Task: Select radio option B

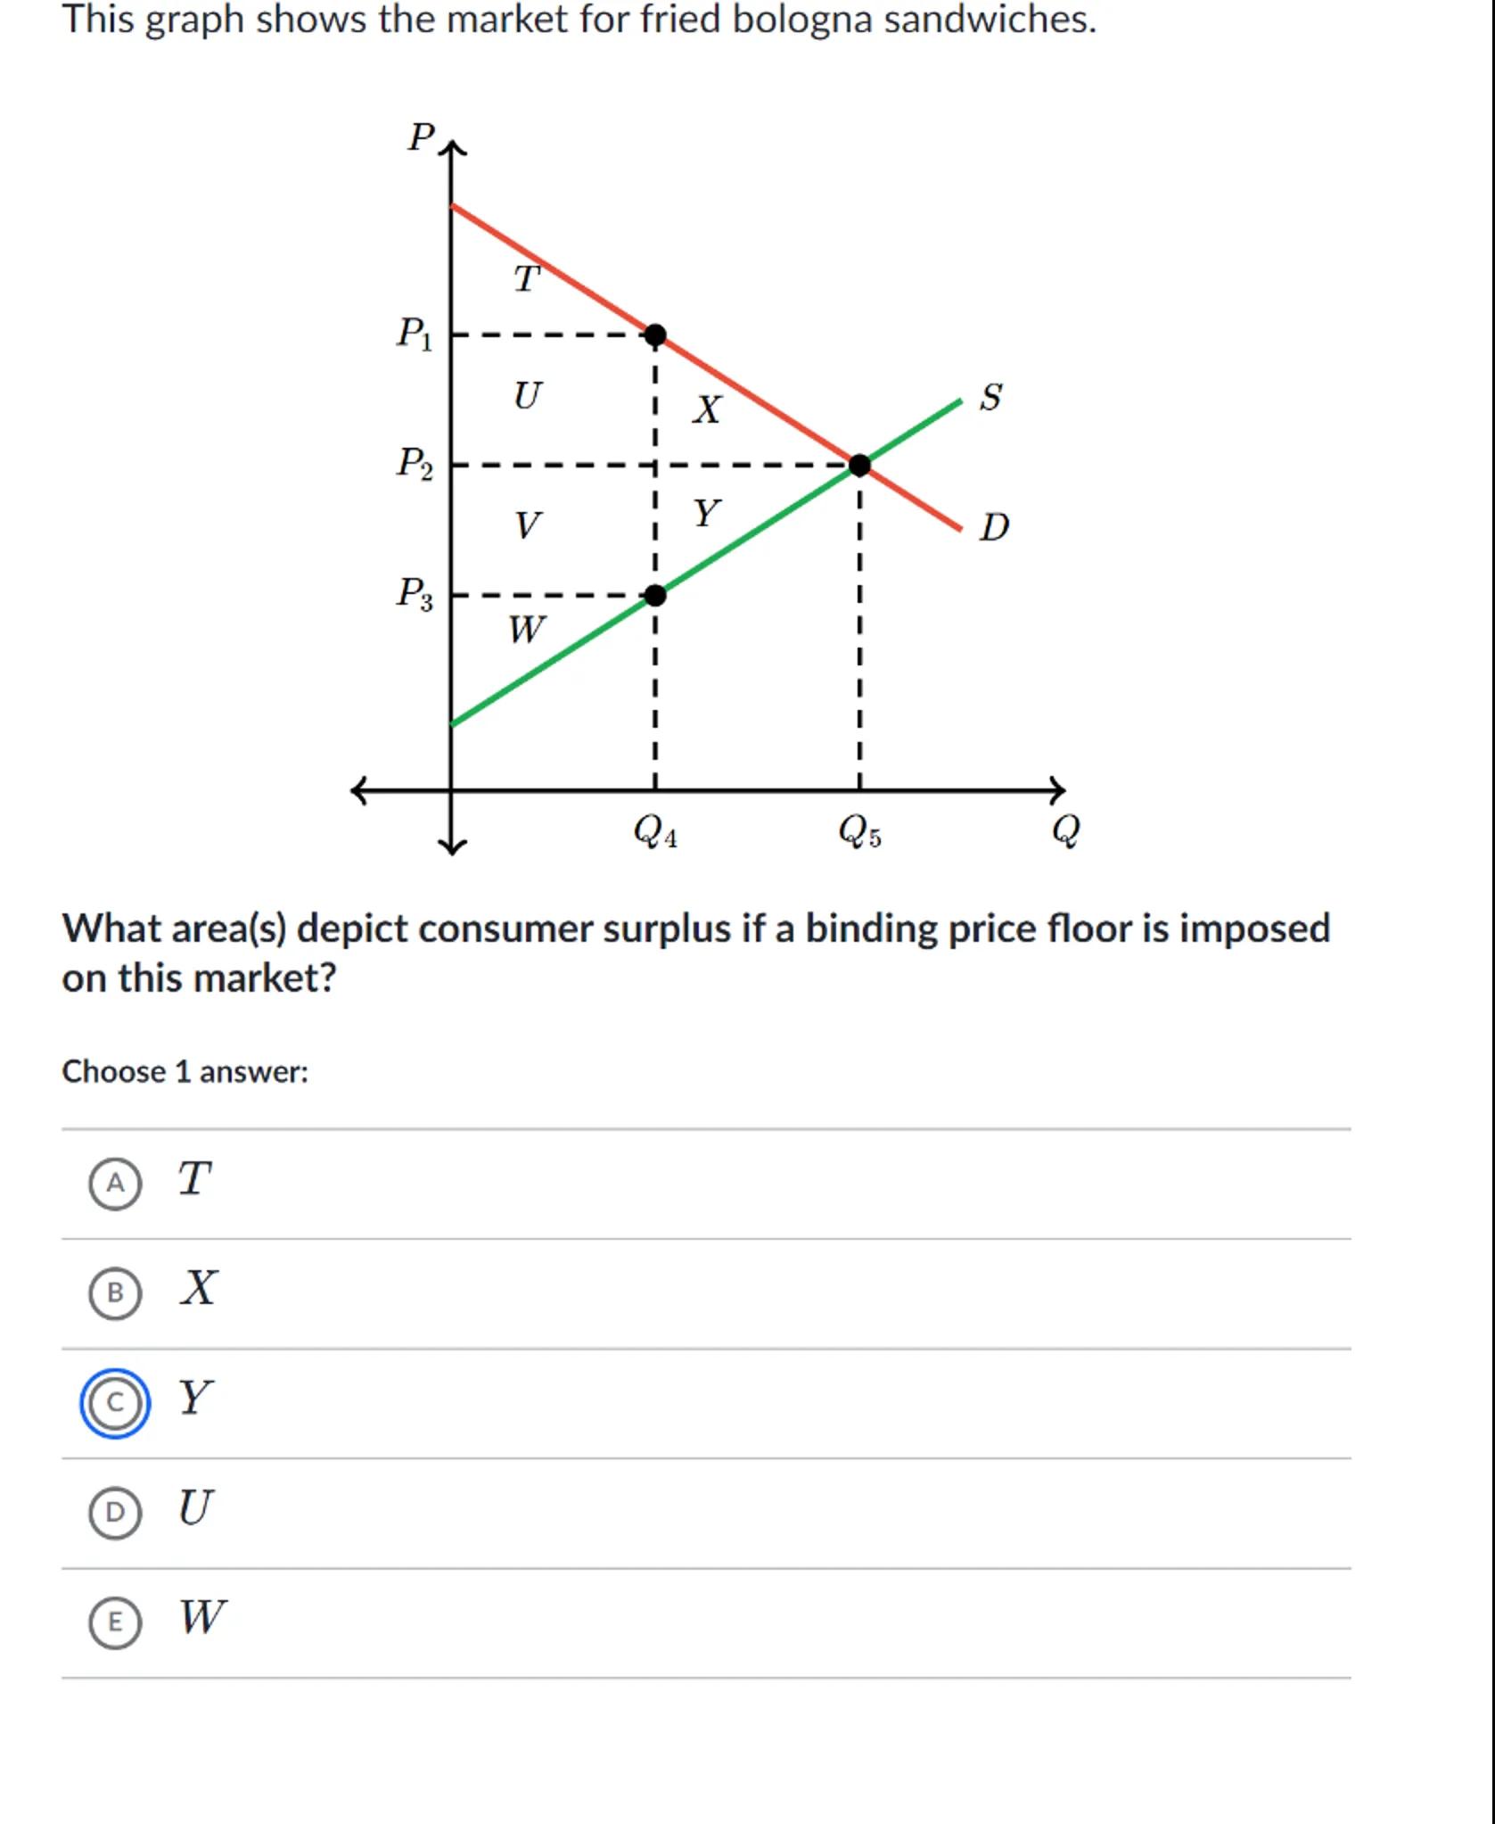Action: [115, 1293]
